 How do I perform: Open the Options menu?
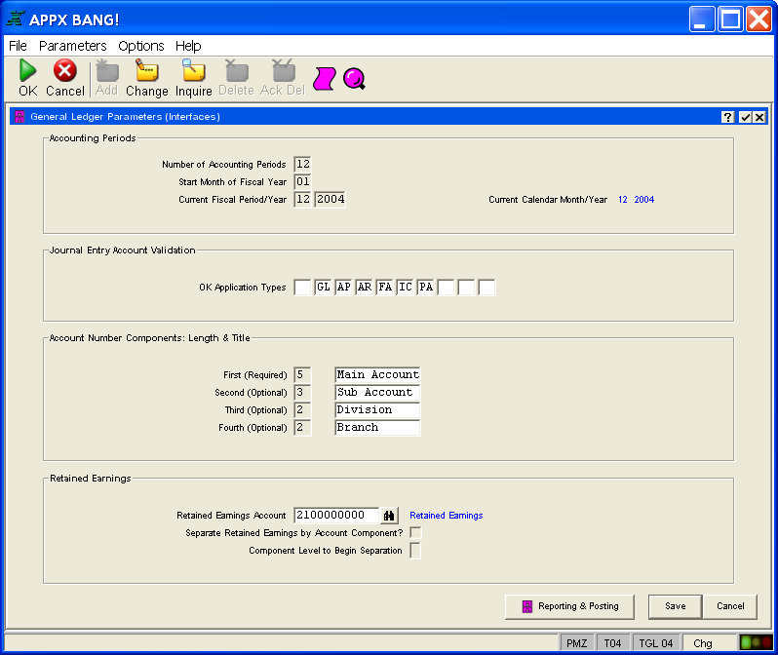[x=141, y=46]
